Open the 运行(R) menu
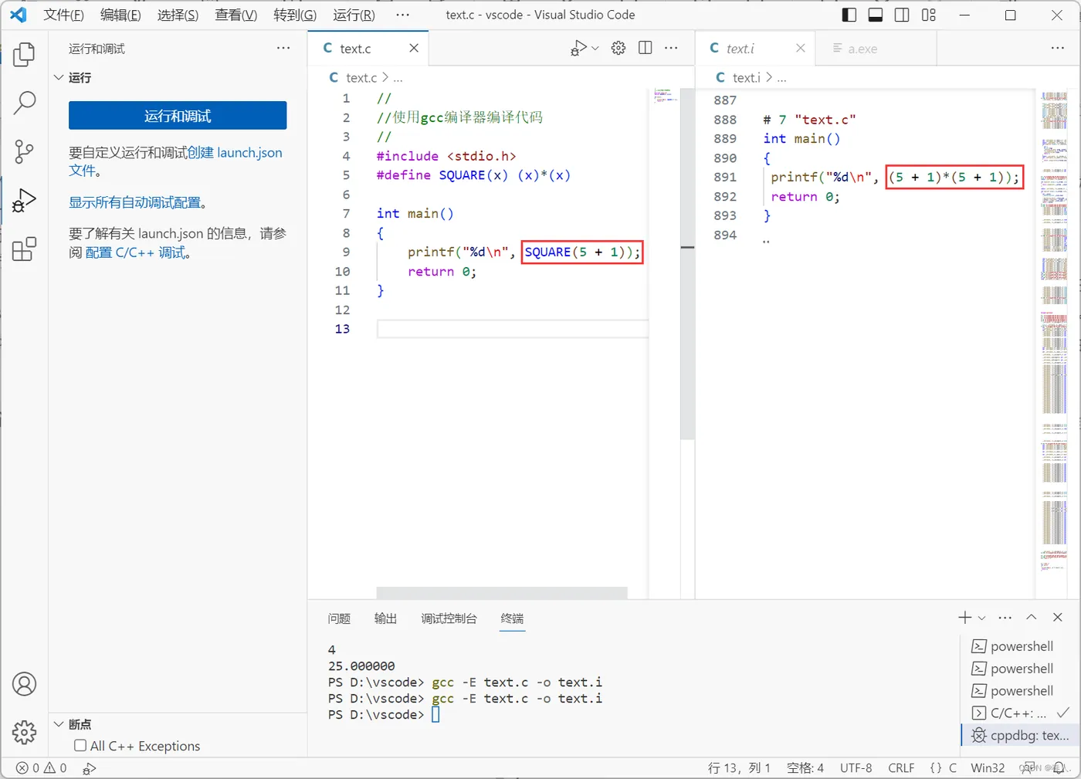1081x779 pixels. click(x=354, y=15)
